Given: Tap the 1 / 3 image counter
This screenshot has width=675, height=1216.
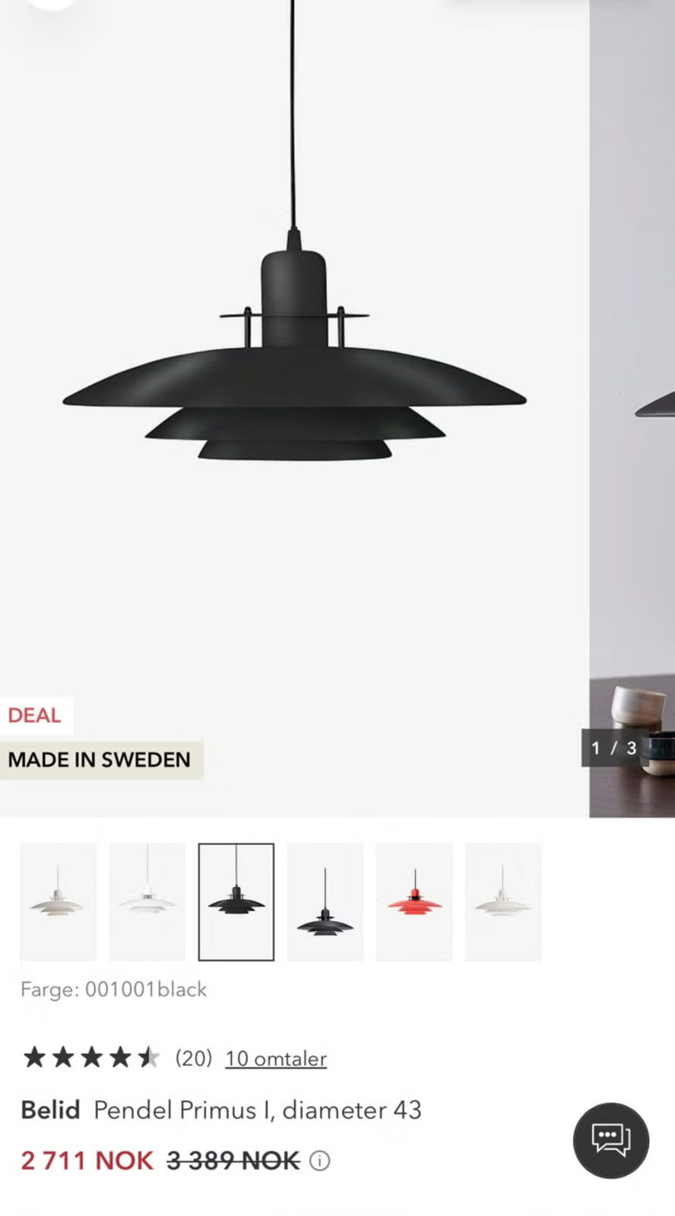Looking at the screenshot, I should 613,748.
